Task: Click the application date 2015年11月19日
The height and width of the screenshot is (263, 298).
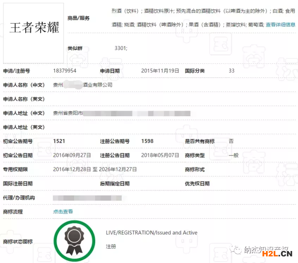Action: 160,71
